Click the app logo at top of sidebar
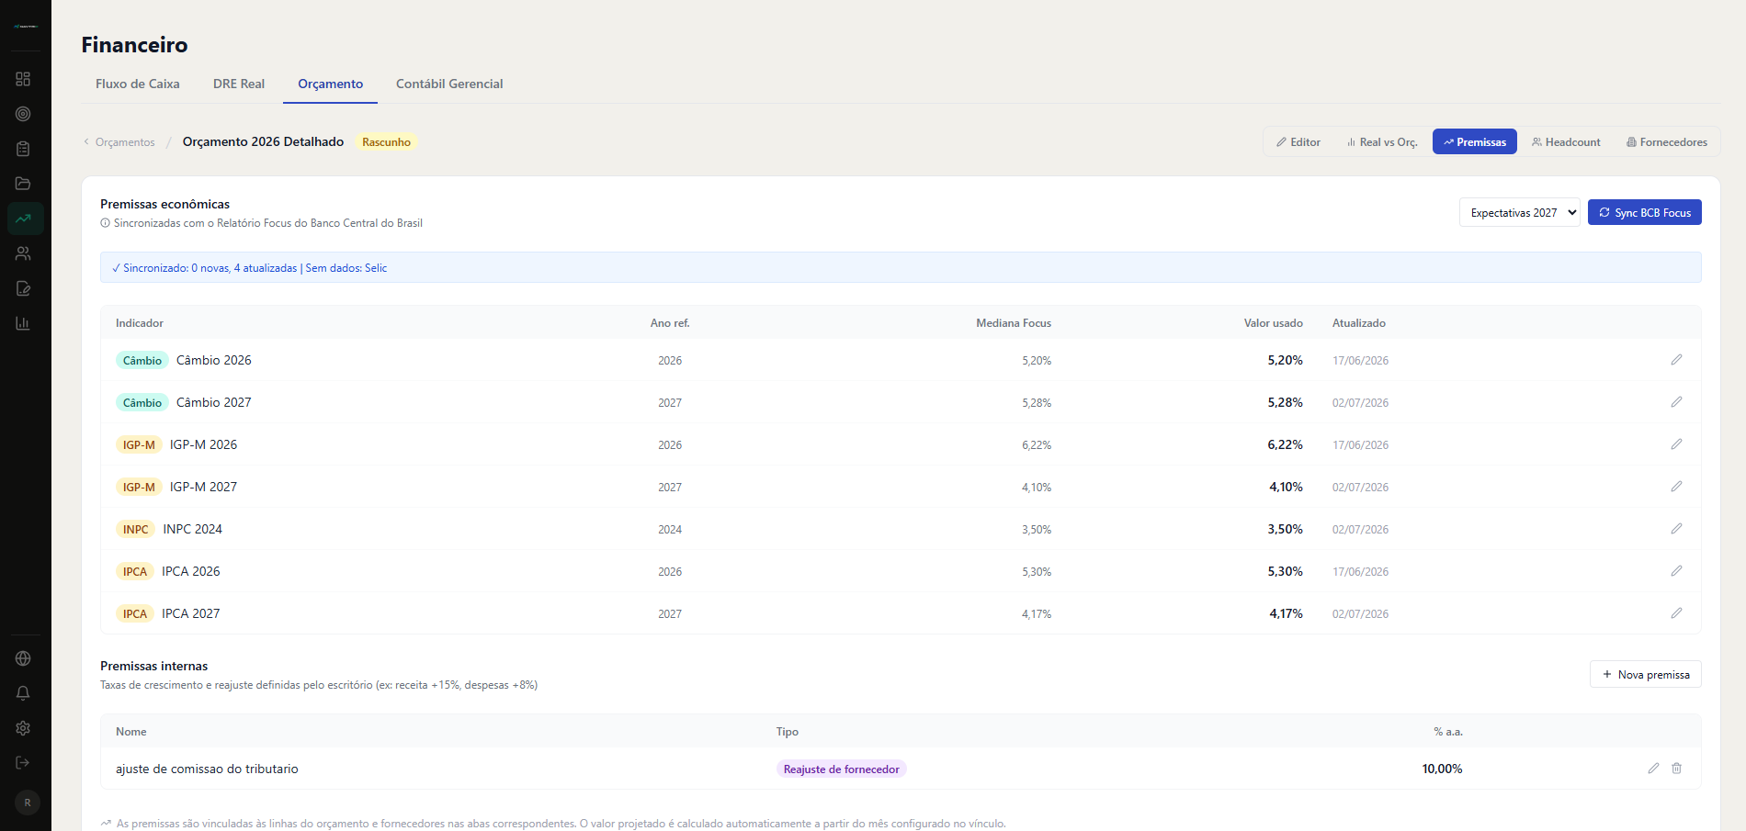This screenshot has width=1746, height=831. click(26, 26)
